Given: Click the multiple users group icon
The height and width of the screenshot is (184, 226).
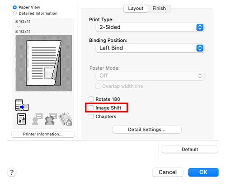Looking at the screenshot, I should click(51, 119).
